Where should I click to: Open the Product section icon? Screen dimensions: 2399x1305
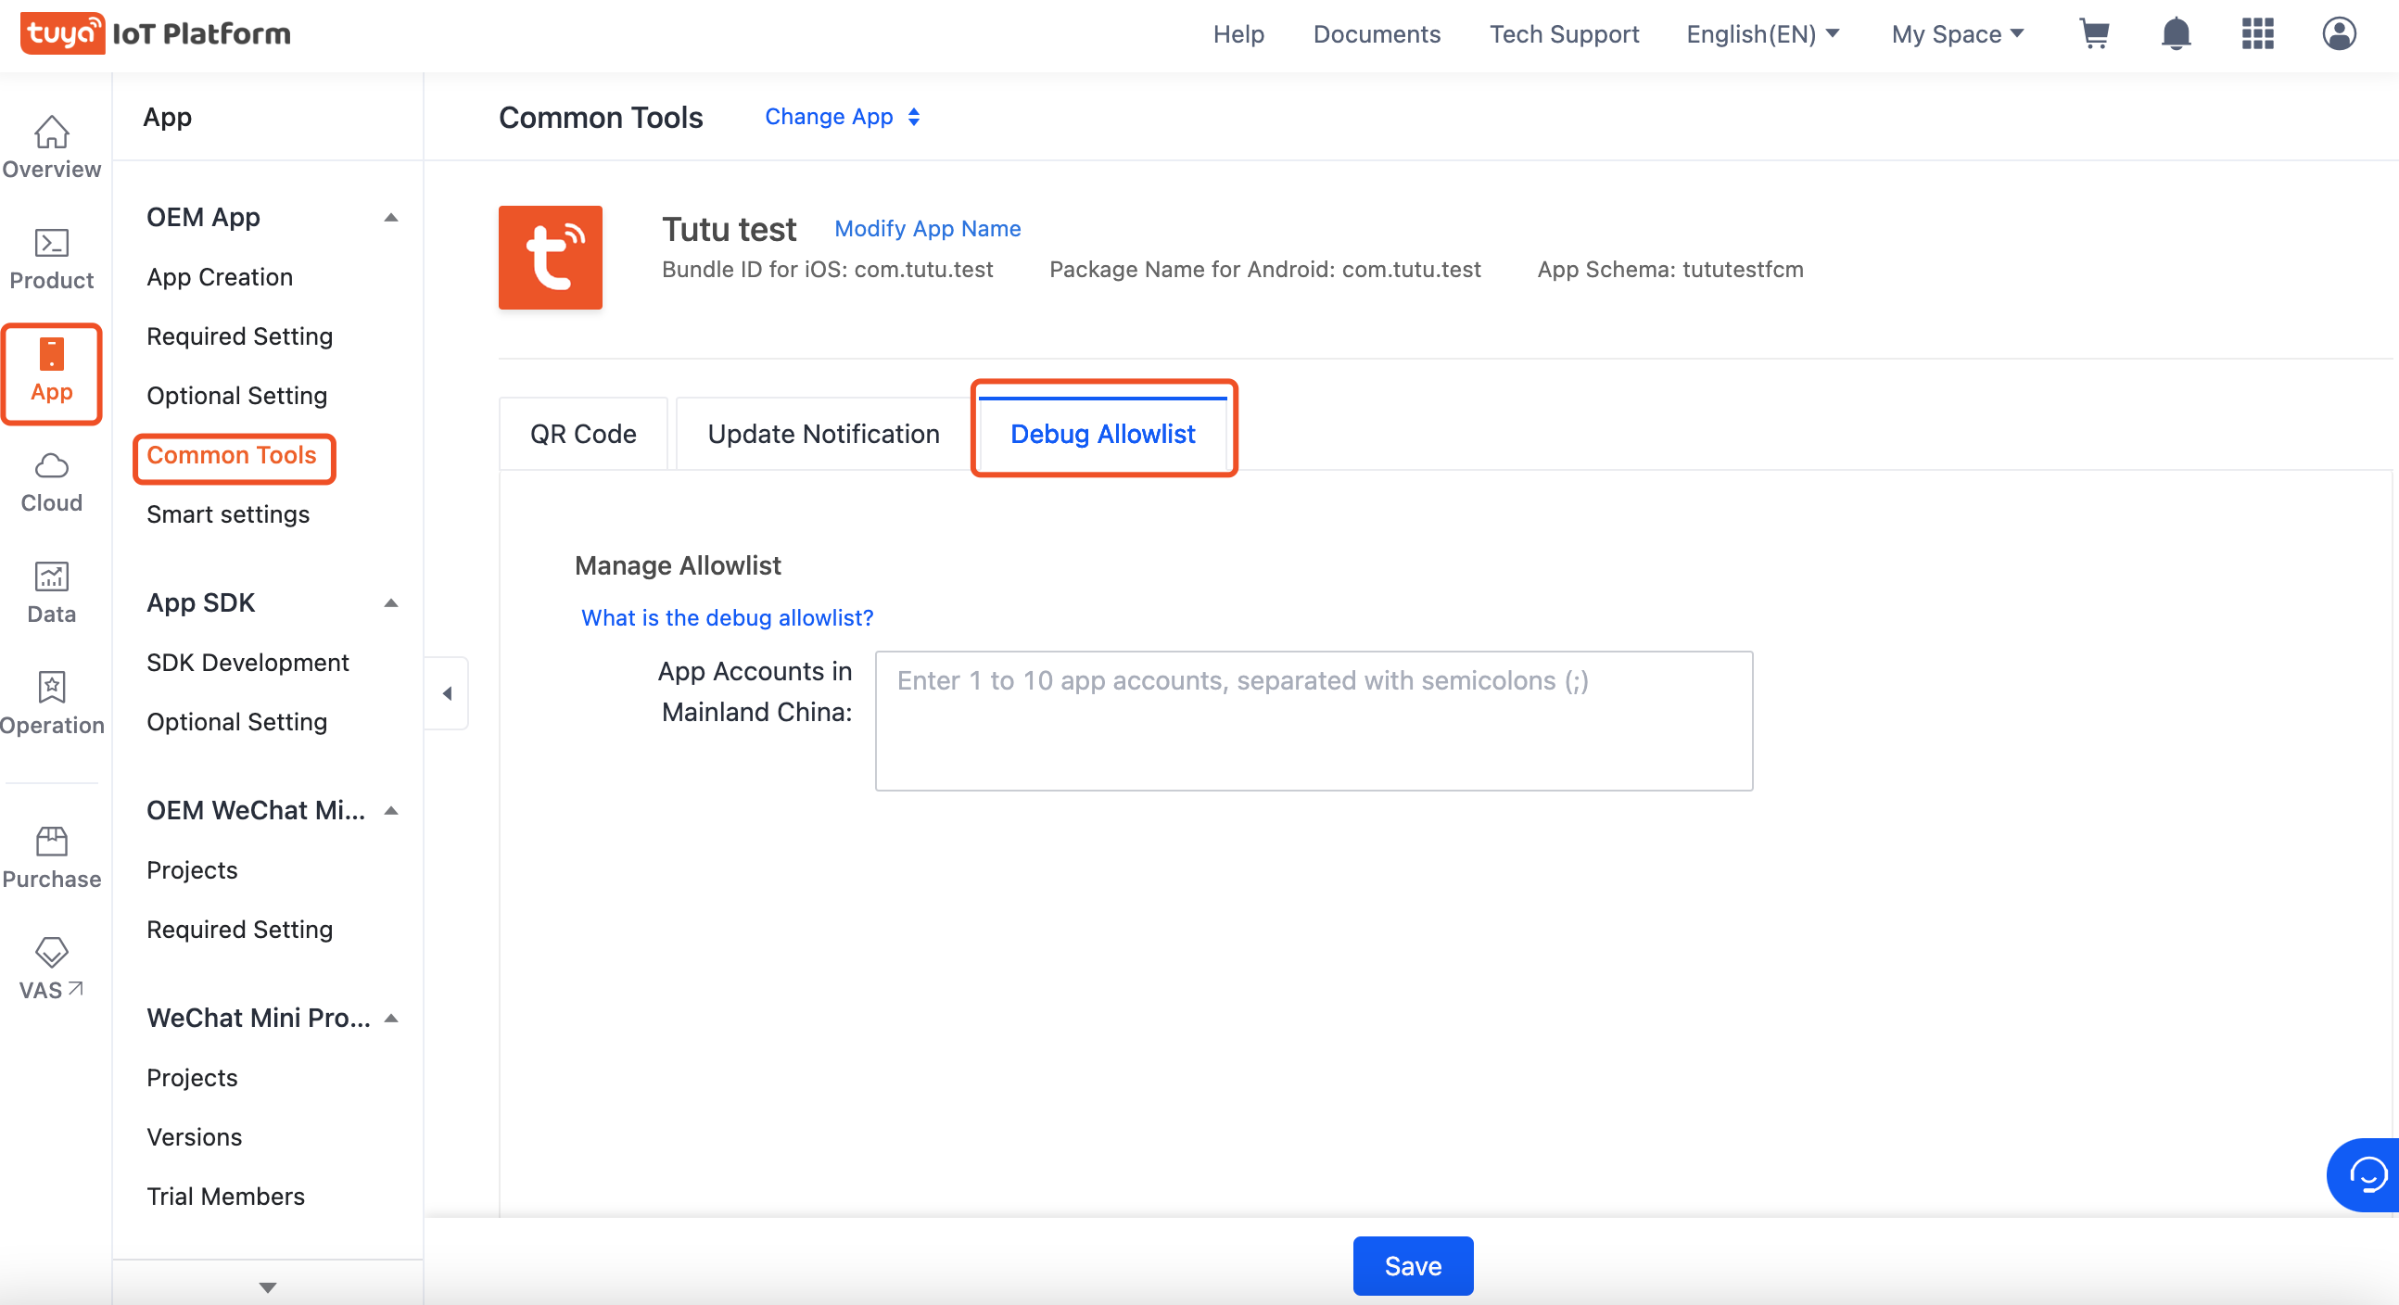[51, 243]
